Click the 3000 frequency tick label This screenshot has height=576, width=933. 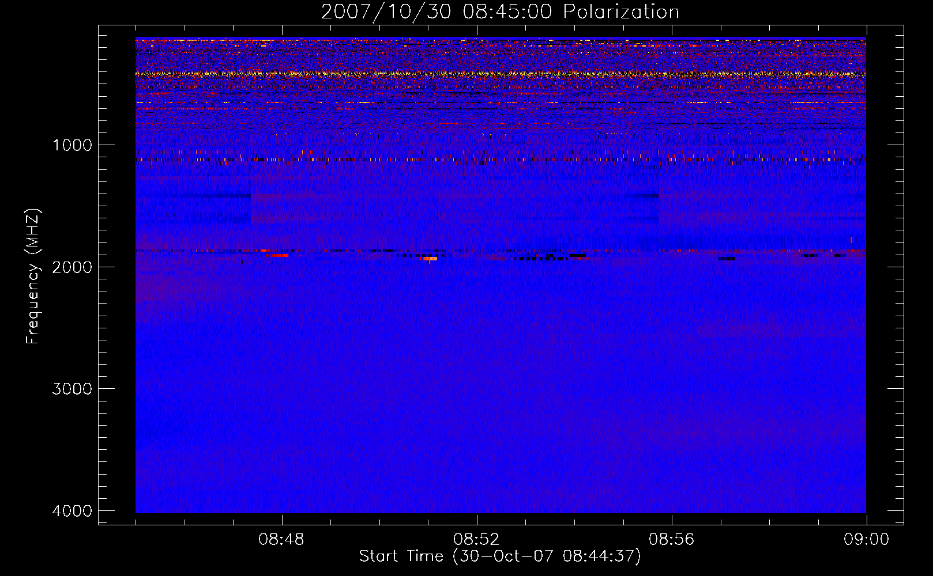pyautogui.click(x=72, y=389)
